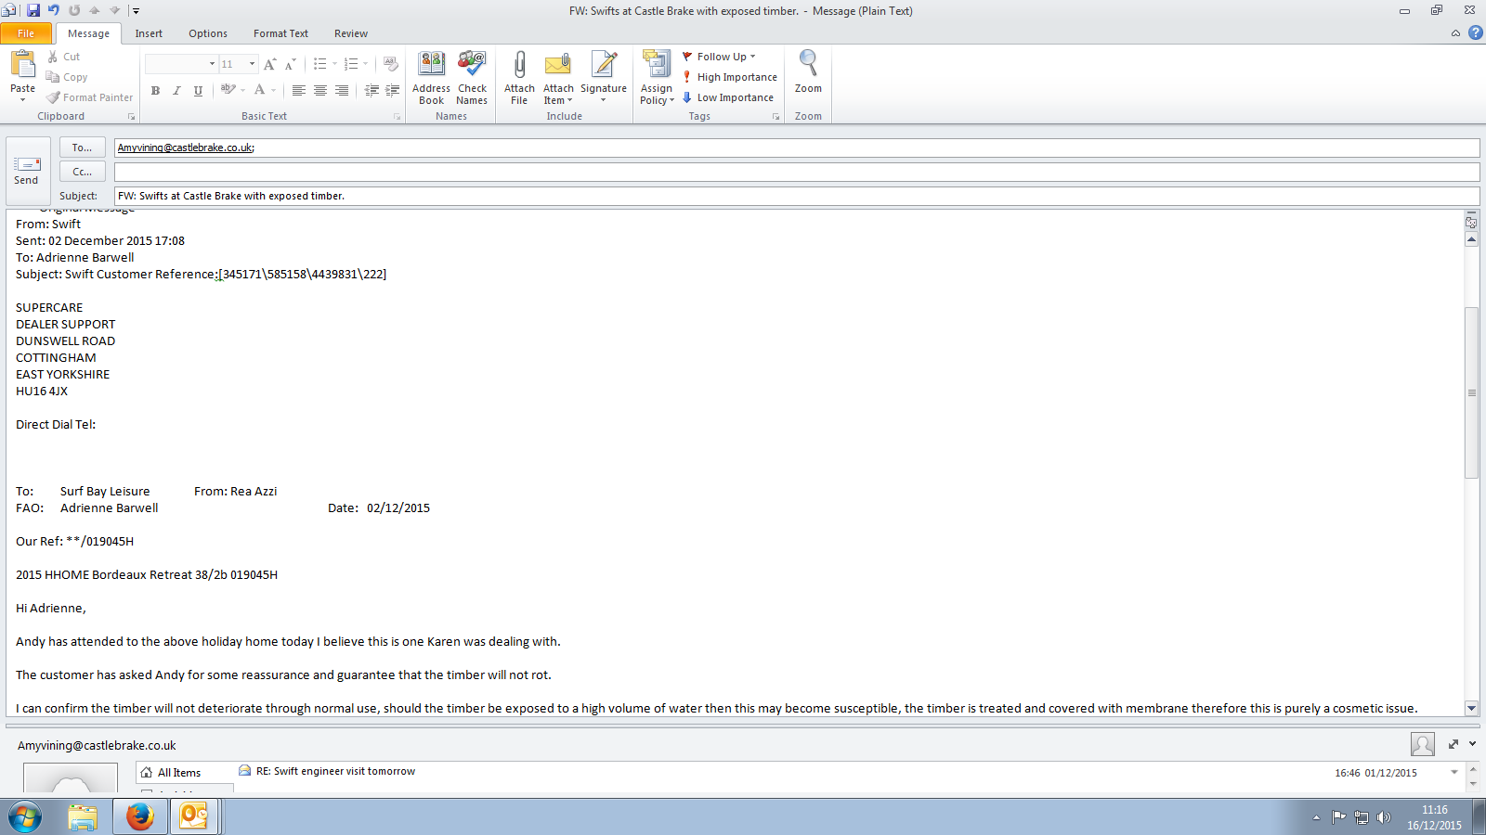Viewport: 1486px width, 835px height.
Task: Clear all text formatting
Action: [391, 64]
